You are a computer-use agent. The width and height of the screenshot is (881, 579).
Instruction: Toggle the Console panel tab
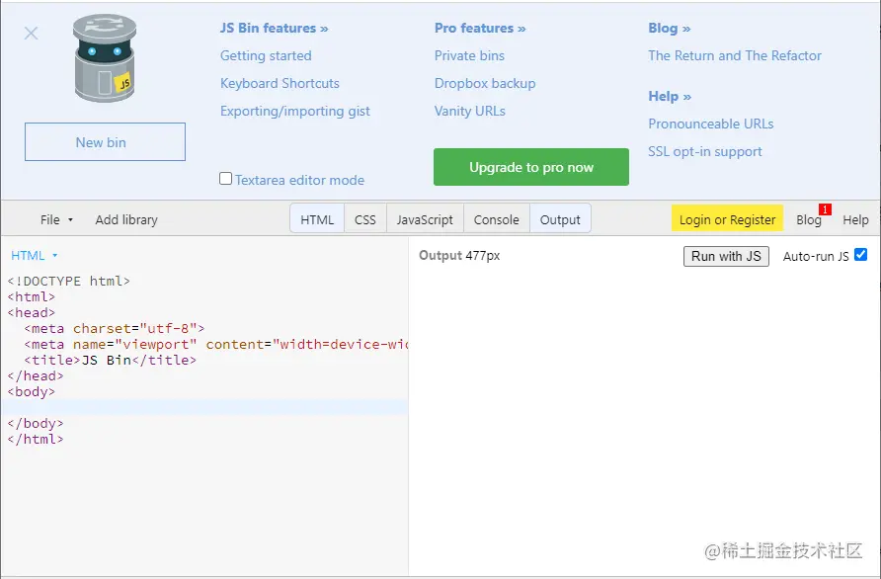[x=496, y=219]
